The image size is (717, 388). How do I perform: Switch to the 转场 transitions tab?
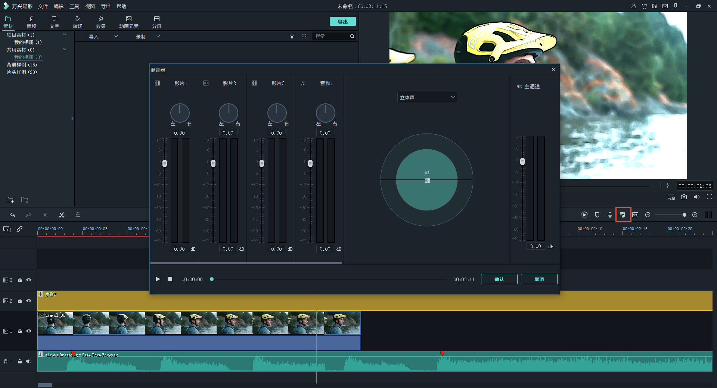tap(78, 22)
